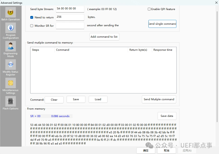The image size is (219, 154).
Task: Load a saved command list
Action: (x=98, y=99)
